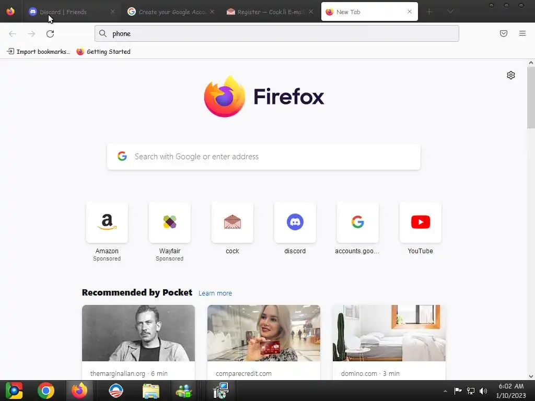Screen dimensions: 535x401
Task: Expand the list all tabs dropdown
Action: 450,12
